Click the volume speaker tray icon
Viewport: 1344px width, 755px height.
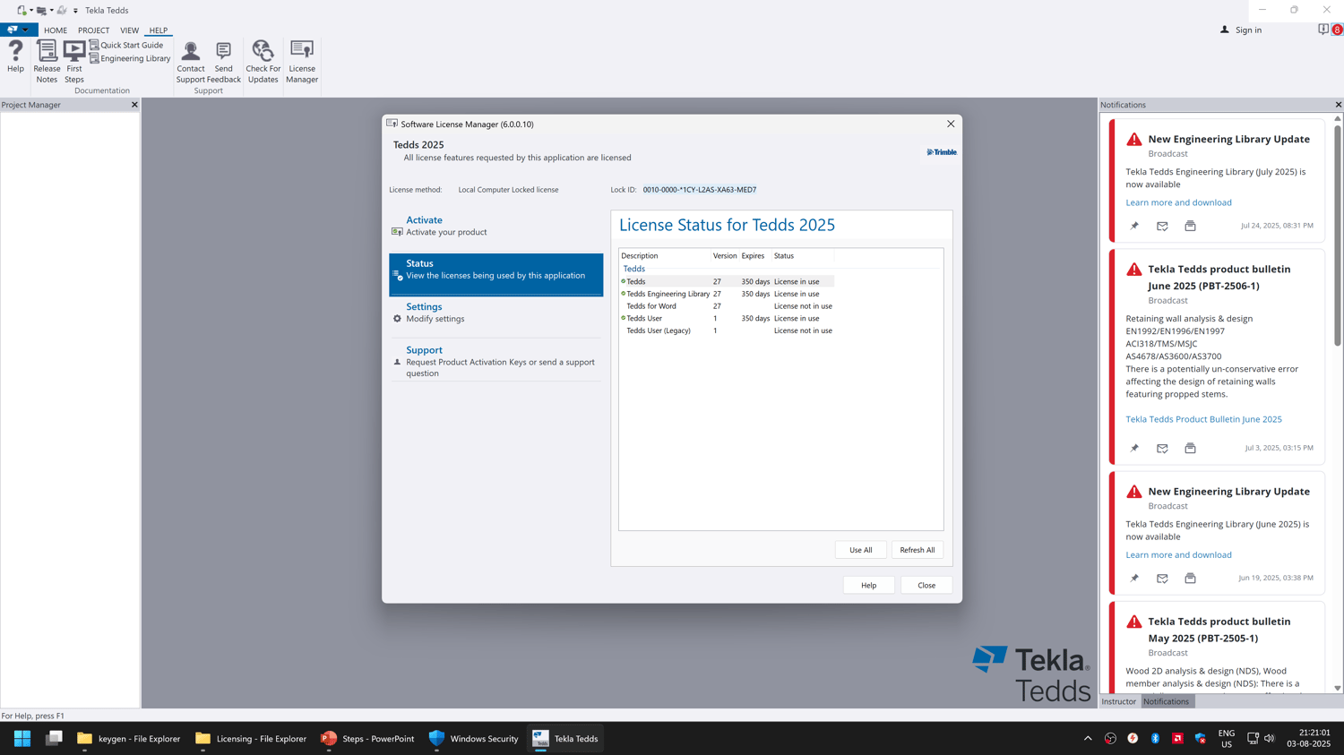pyautogui.click(x=1270, y=739)
